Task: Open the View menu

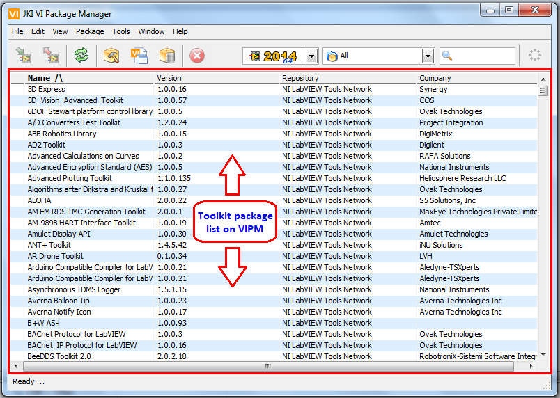Action: coord(60,31)
